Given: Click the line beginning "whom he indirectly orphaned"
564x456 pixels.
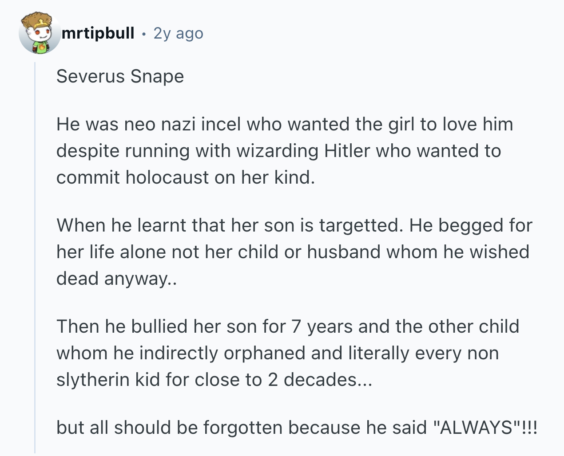Looking at the screenshot, I should pos(278,353).
